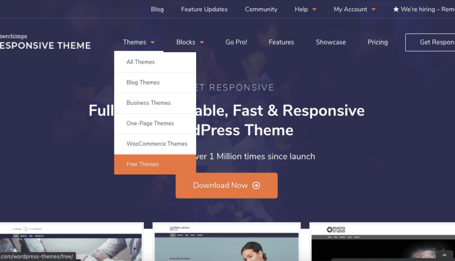Select One-Page Themes from dropdown

pyautogui.click(x=155, y=123)
